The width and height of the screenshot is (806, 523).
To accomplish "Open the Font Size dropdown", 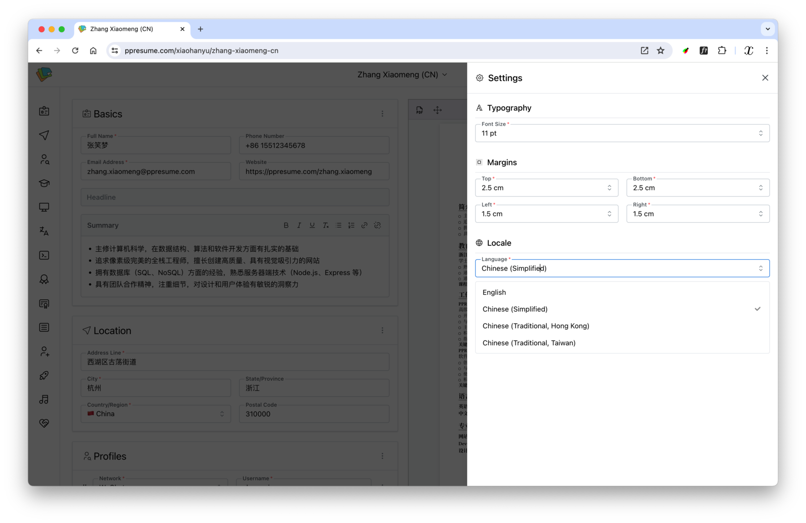I will pos(622,133).
